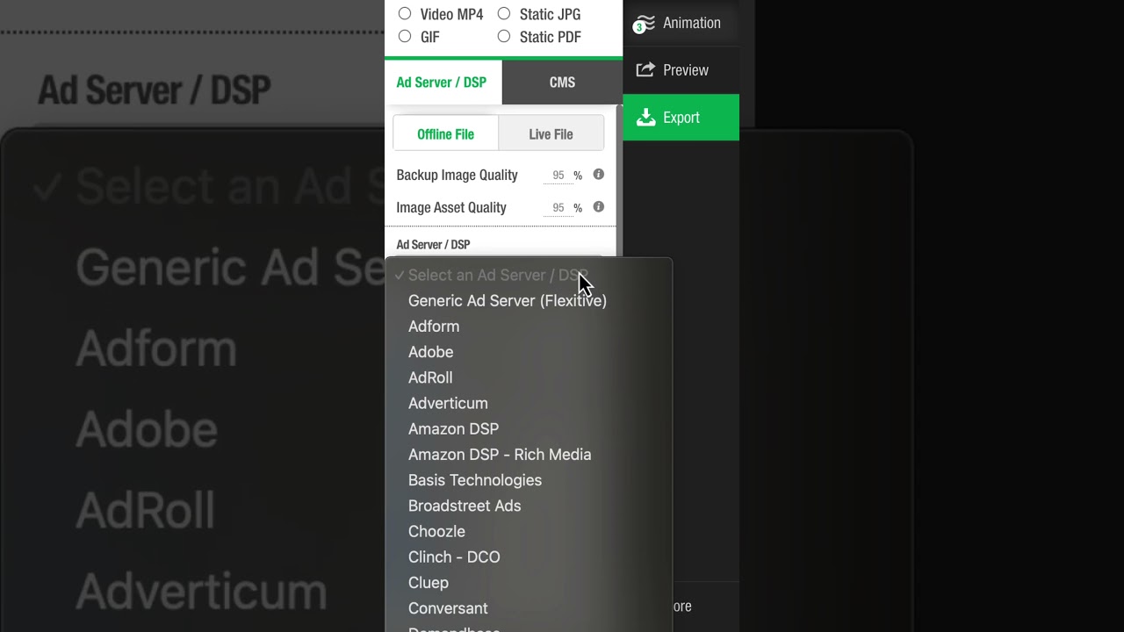The image size is (1124, 632).
Task: Select the Video MP4 radio button
Action: tap(405, 13)
